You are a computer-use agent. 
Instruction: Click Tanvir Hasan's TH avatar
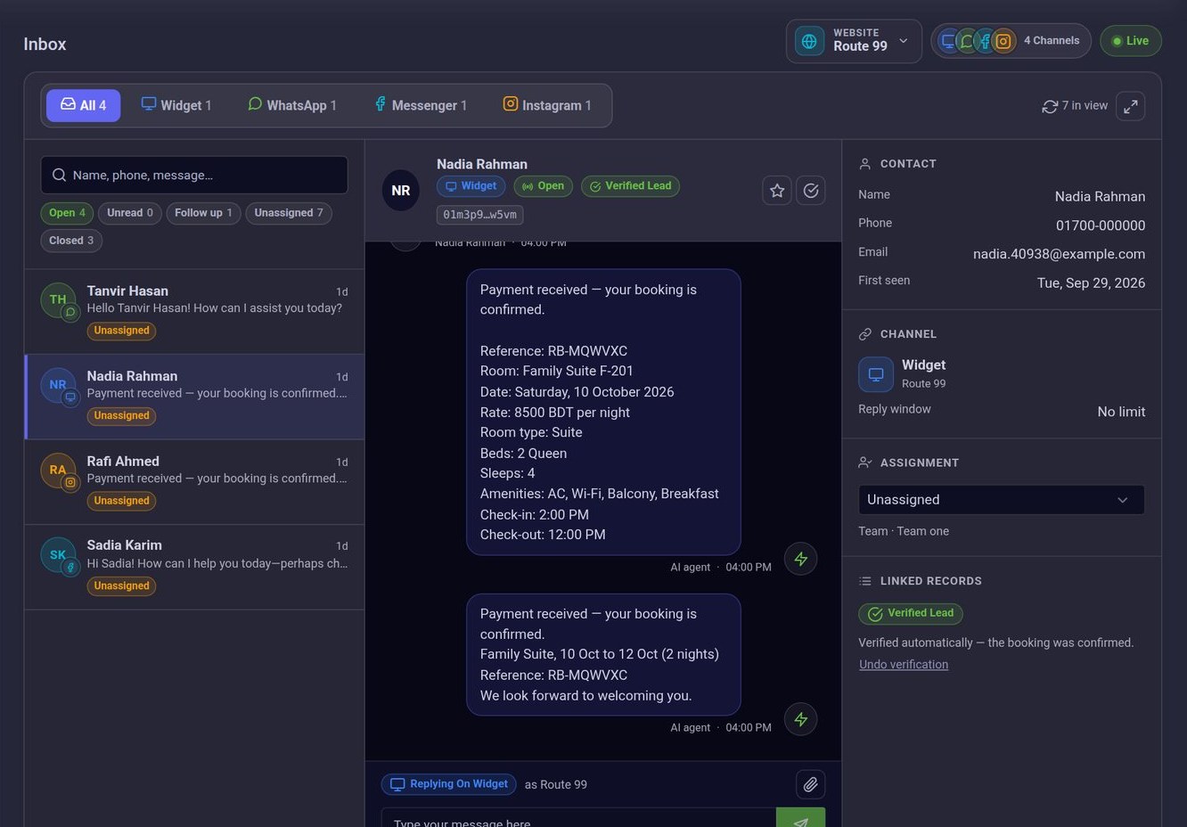(x=58, y=299)
